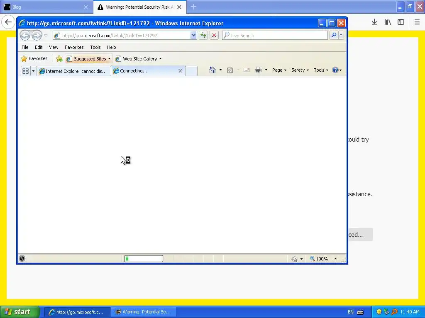Image resolution: width=425 pixels, height=318 pixels.
Task: Open the Safety command menu
Action: [300, 70]
